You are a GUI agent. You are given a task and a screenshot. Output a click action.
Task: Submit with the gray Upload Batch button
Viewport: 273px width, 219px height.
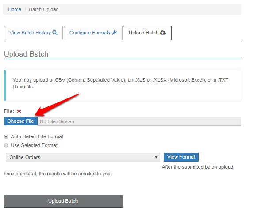click(x=63, y=201)
